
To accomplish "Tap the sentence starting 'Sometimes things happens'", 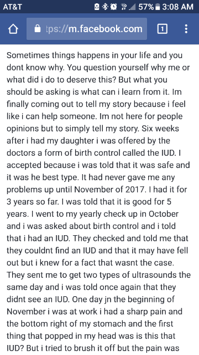I will point(95,62).
